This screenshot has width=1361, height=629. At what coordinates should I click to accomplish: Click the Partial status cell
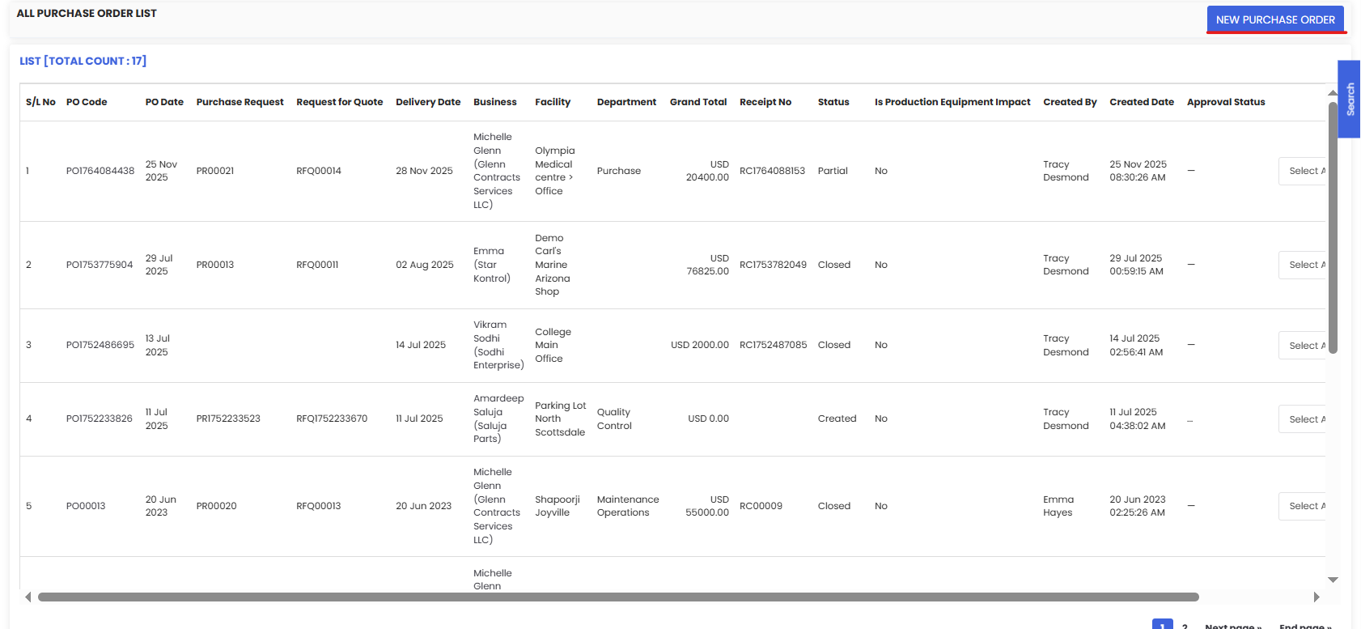(833, 171)
